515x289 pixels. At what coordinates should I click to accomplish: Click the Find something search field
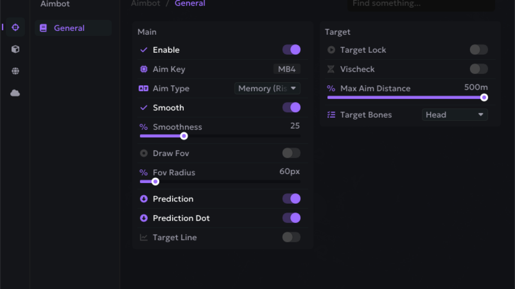[421, 4]
